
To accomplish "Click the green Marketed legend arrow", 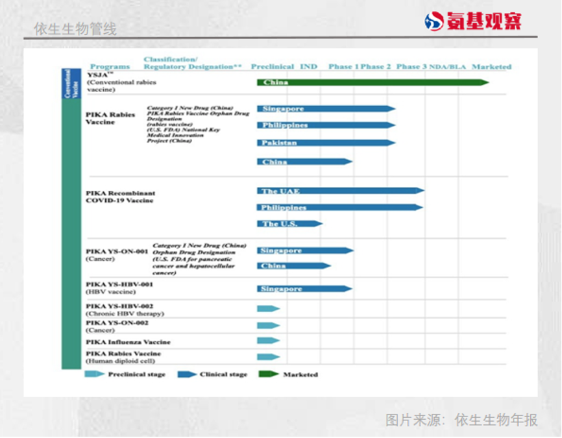I will (269, 374).
